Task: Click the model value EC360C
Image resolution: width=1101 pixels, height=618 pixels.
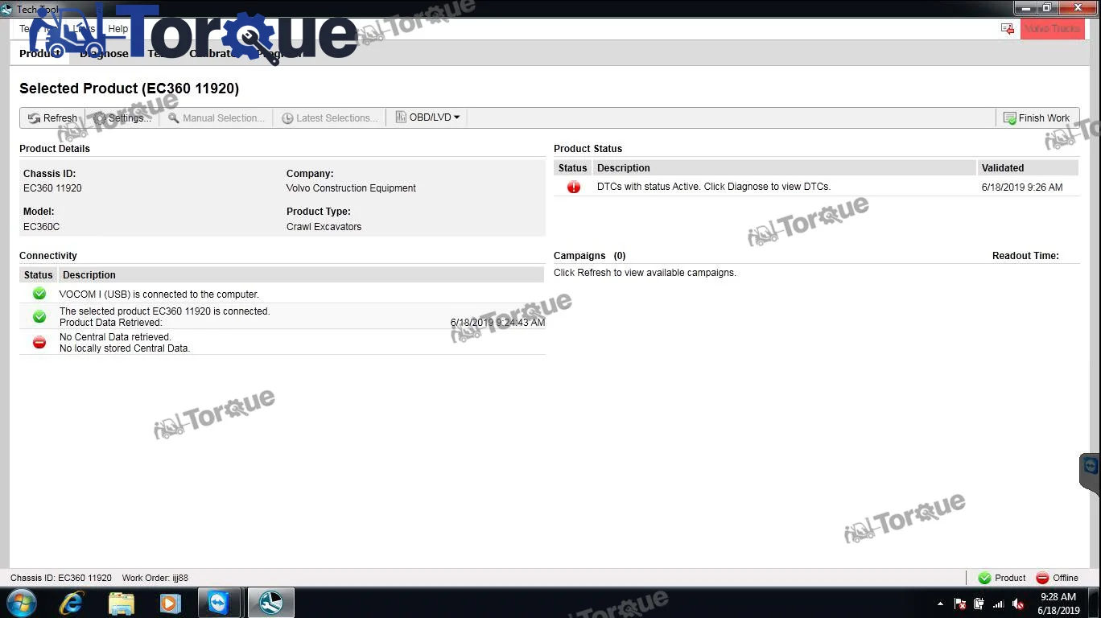Action: [42, 227]
